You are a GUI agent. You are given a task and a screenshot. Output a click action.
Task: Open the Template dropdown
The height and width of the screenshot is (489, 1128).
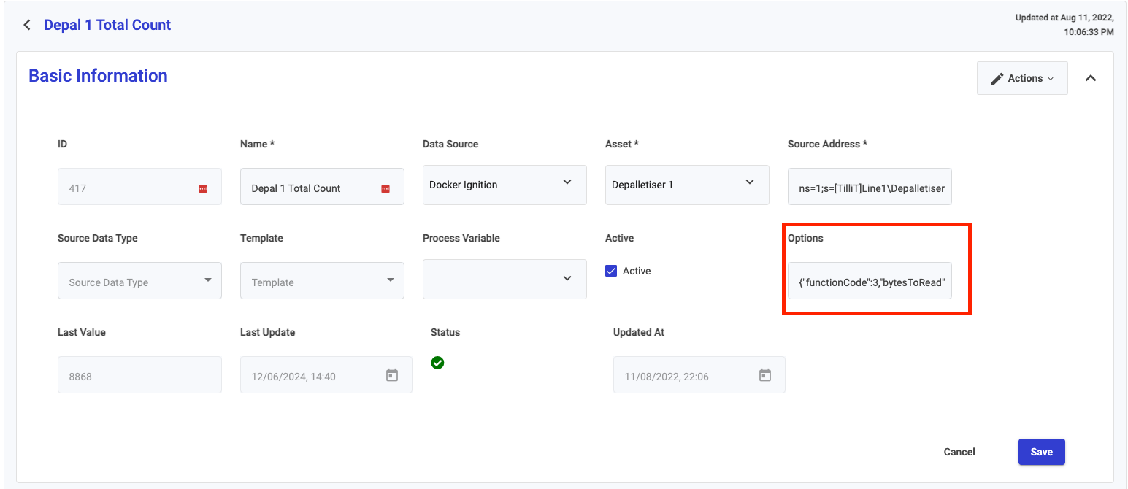pos(322,281)
